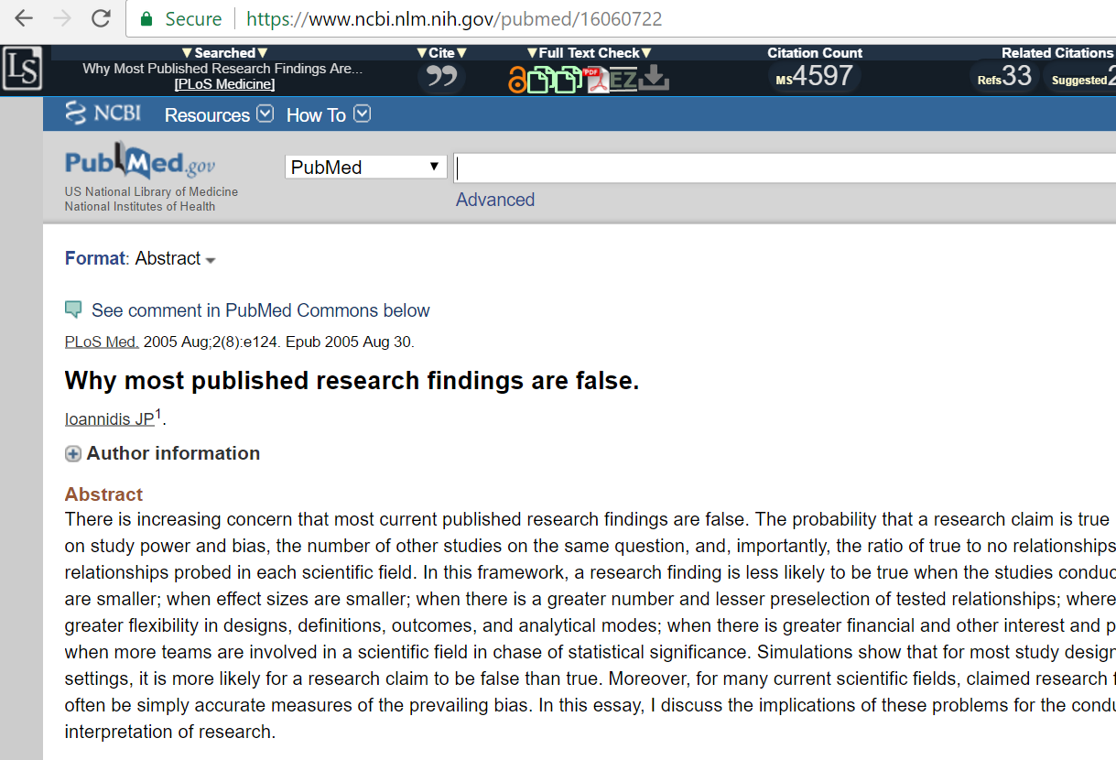The image size is (1116, 760).
Task: Click the '2005 Aug;2(8):e124' citation text
Action: coord(212,342)
